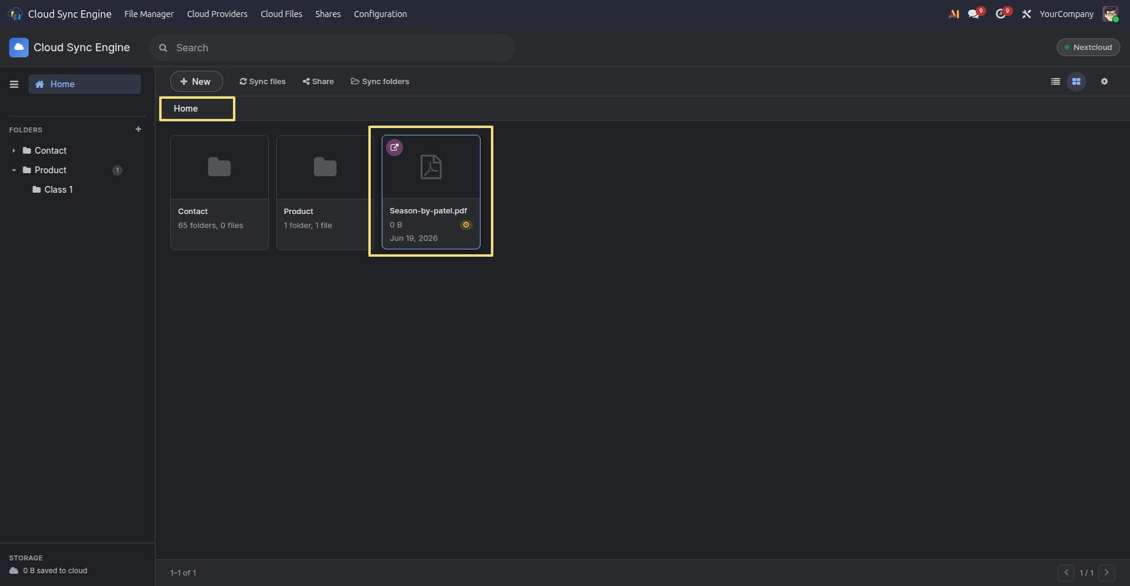Click the pending sync status icon on PDF
Screen dimensions: 1130x586
click(466, 225)
